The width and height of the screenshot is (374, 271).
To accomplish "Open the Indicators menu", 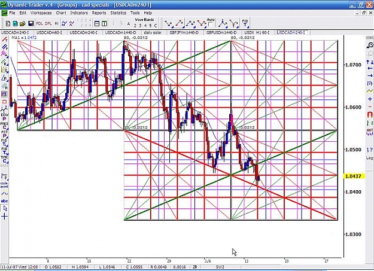I will pyautogui.click(x=79, y=13).
